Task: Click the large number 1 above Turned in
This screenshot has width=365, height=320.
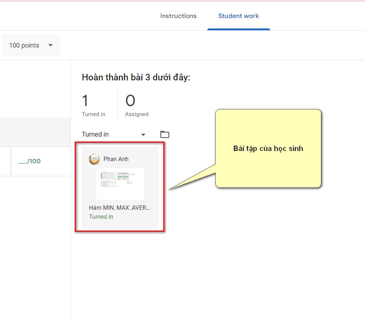Action: point(85,101)
